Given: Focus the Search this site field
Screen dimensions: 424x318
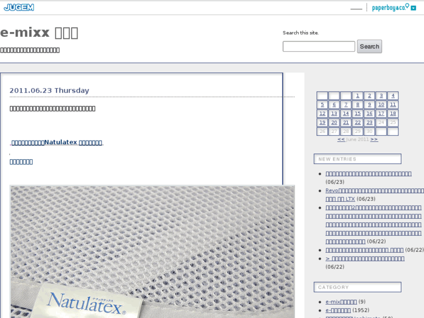Looking at the screenshot, I should pos(319,46).
